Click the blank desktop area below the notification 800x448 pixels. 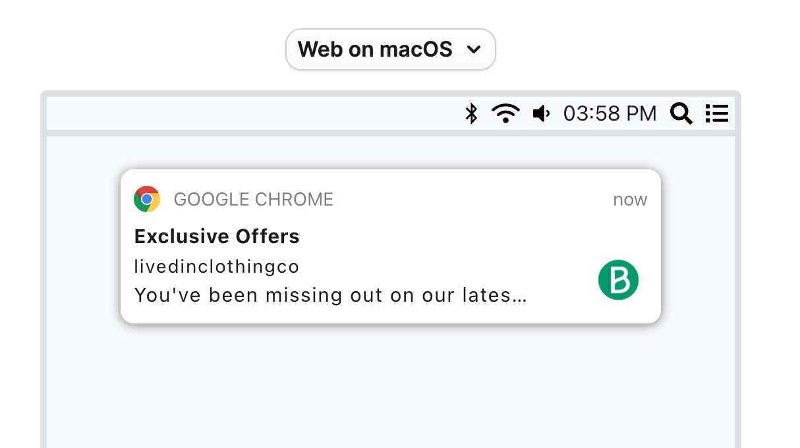tap(390, 389)
